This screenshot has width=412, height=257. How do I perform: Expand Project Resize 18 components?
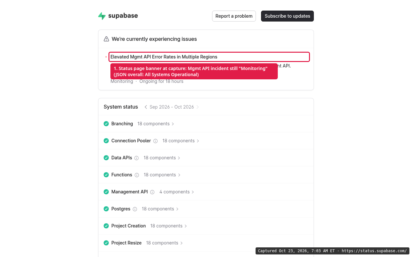tap(164, 243)
